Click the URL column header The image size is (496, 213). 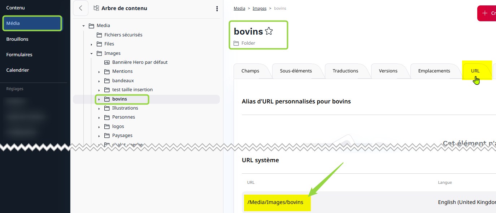pyautogui.click(x=251, y=183)
